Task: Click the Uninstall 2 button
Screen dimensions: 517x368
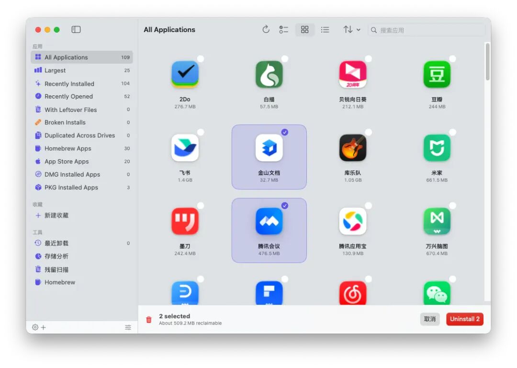Action: coord(464,319)
